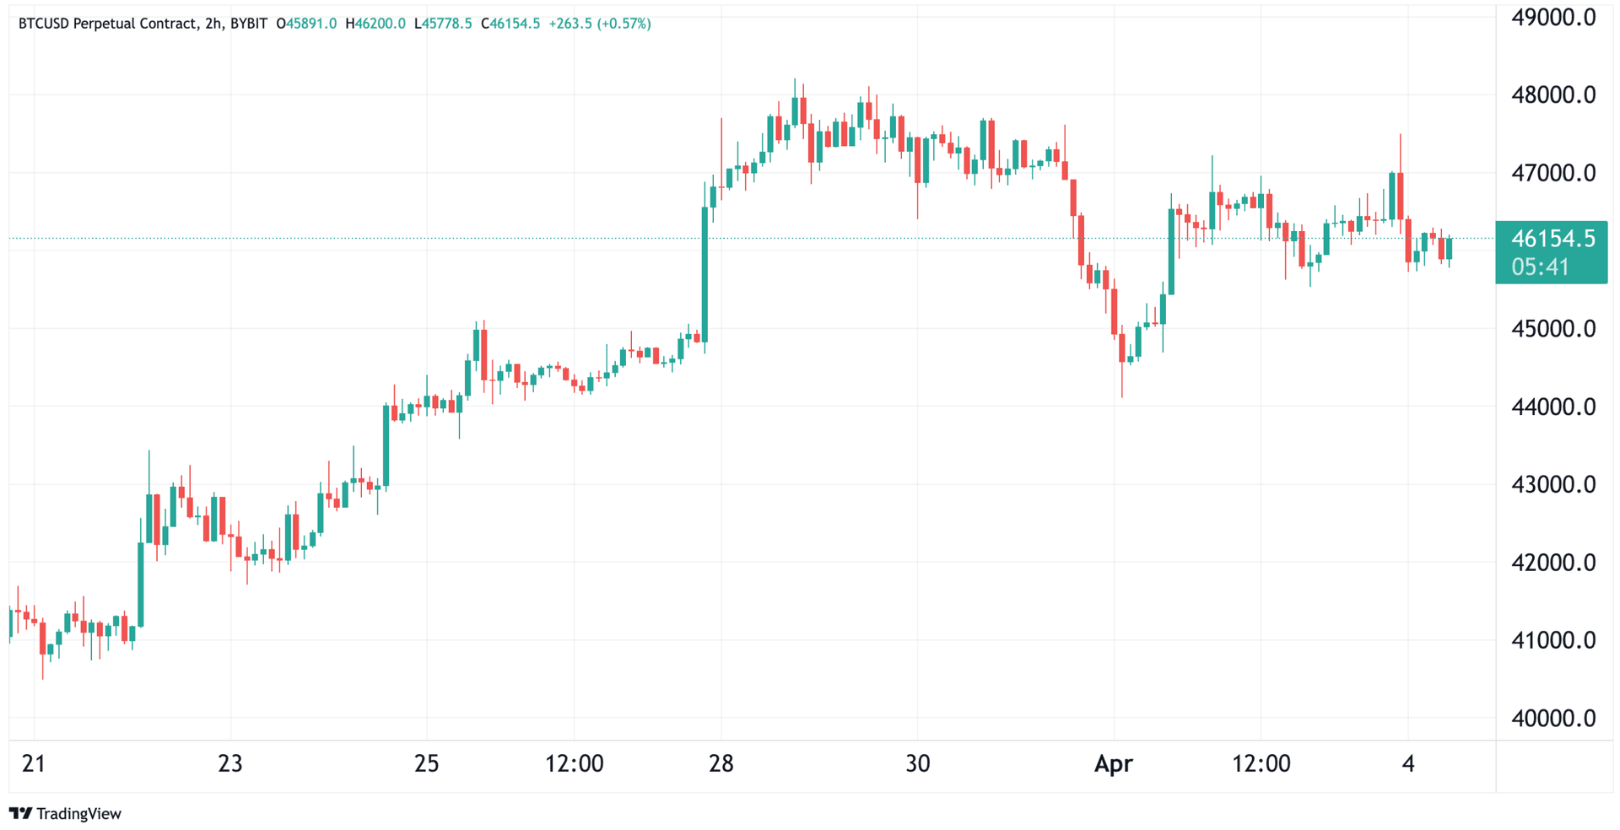The image size is (1620, 830).
Task: Click the +263.5 (+0.57%) change text
Action: (600, 24)
